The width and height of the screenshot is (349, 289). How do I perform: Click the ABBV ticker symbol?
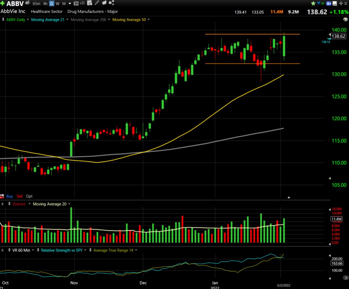[x=15, y=4]
